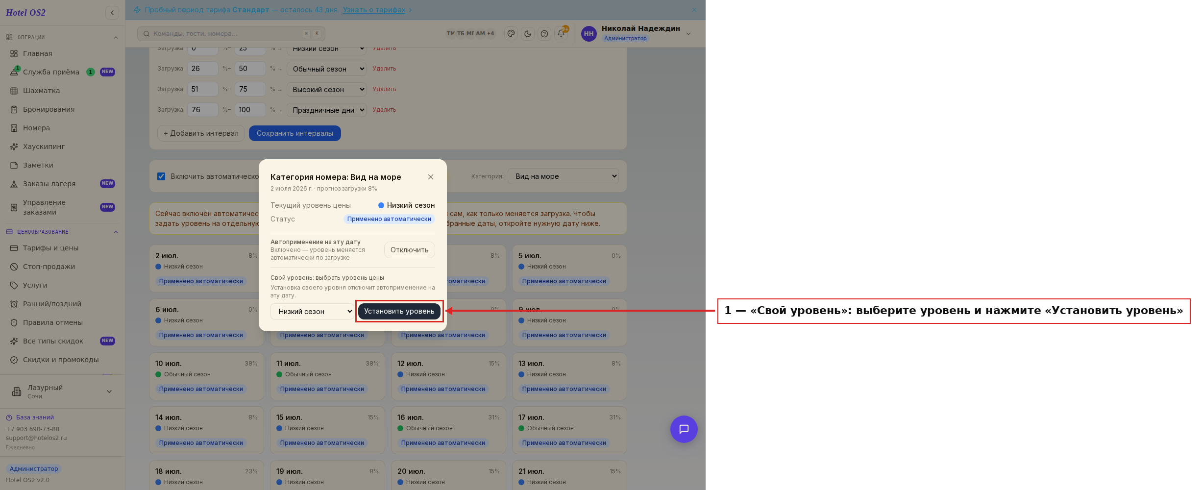Open Хаускипинг in sidebar

point(62,147)
